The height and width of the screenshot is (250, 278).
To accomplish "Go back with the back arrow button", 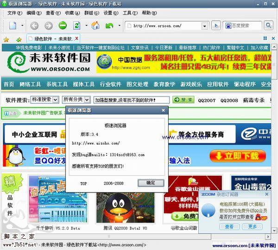I will [x=34, y=26].
